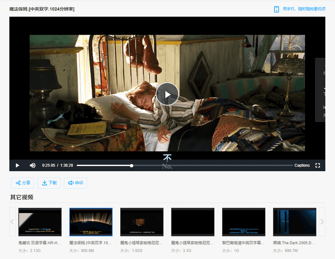Click the total duration 1:38:28

coord(67,165)
